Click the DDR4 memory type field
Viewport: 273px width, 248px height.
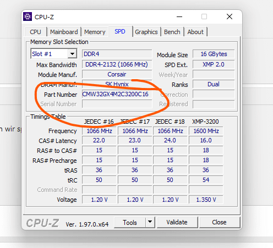click(117, 54)
